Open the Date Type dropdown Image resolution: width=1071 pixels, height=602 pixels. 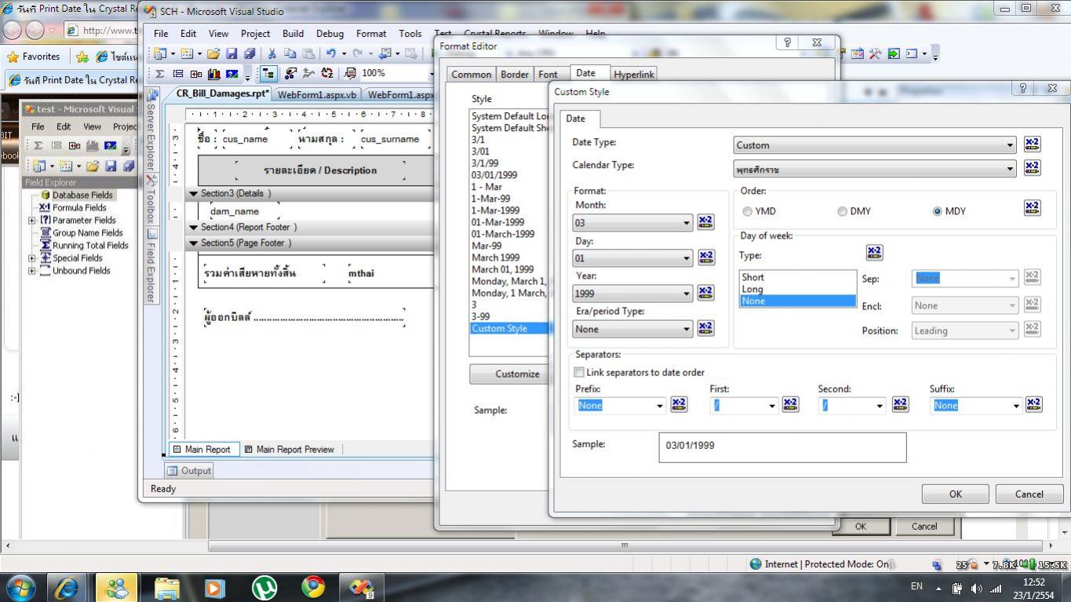pos(1011,145)
